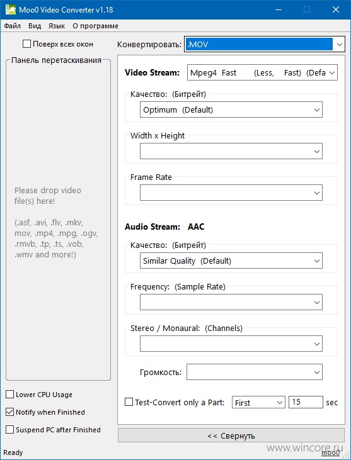Click the Moo0 app icon in title bar

click(x=11, y=9)
